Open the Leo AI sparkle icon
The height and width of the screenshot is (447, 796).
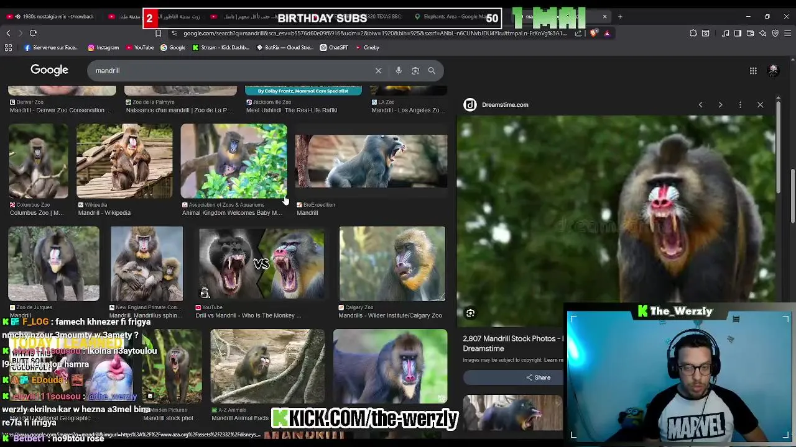(x=762, y=33)
